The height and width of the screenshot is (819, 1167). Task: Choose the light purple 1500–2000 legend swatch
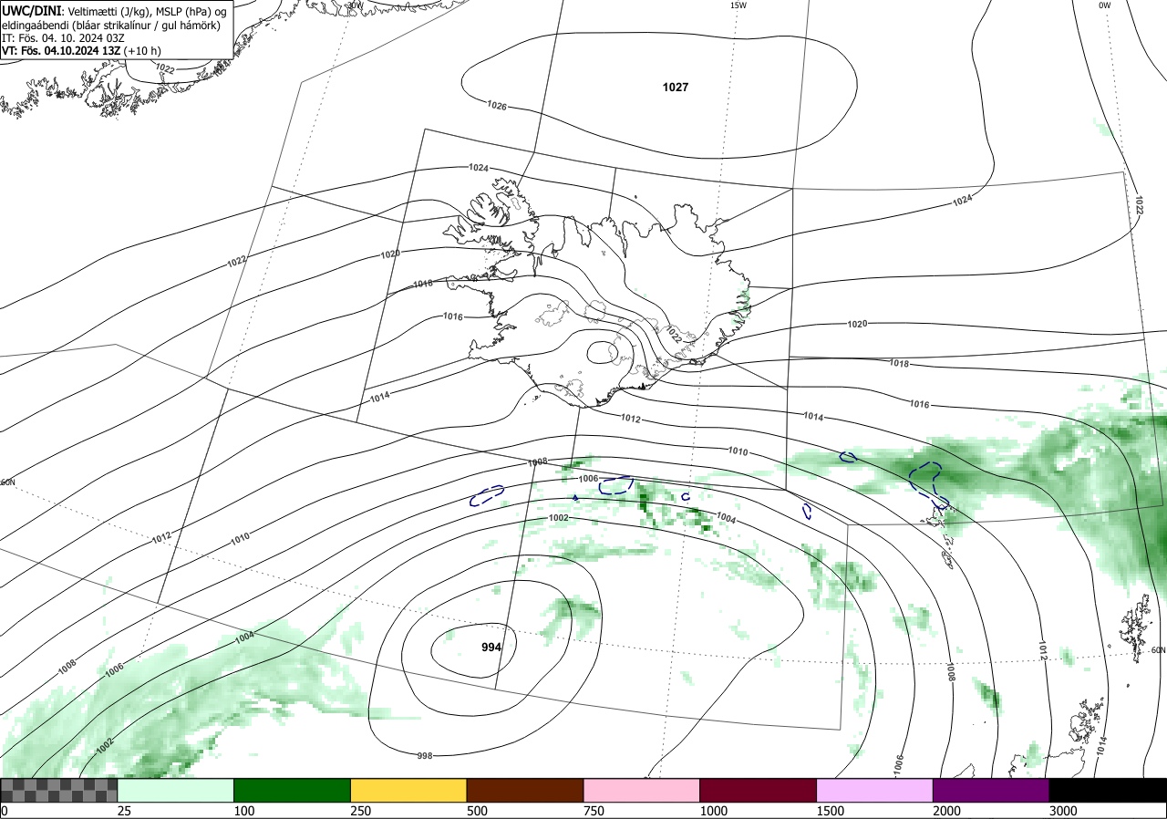point(875,790)
